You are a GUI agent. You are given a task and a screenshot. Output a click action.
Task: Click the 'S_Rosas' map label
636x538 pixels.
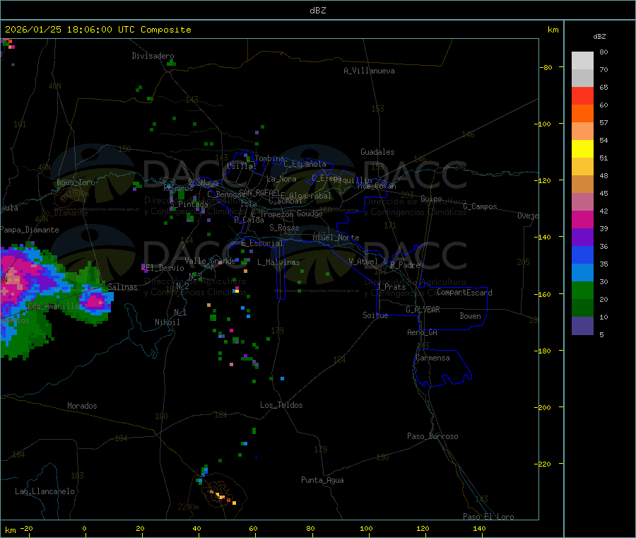284,228
